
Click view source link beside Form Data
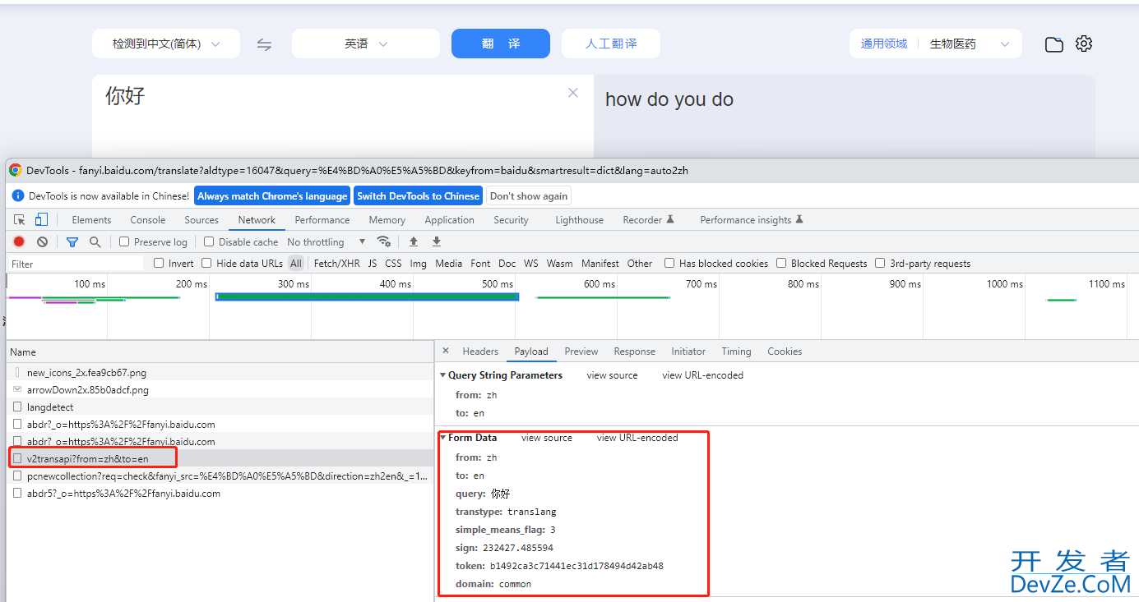pyautogui.click(x=546, y=438)
